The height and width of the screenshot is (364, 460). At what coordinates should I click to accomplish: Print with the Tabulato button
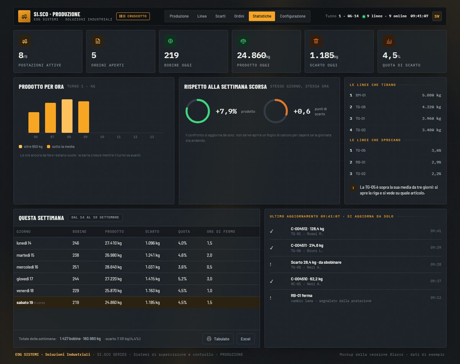point(218,339)
